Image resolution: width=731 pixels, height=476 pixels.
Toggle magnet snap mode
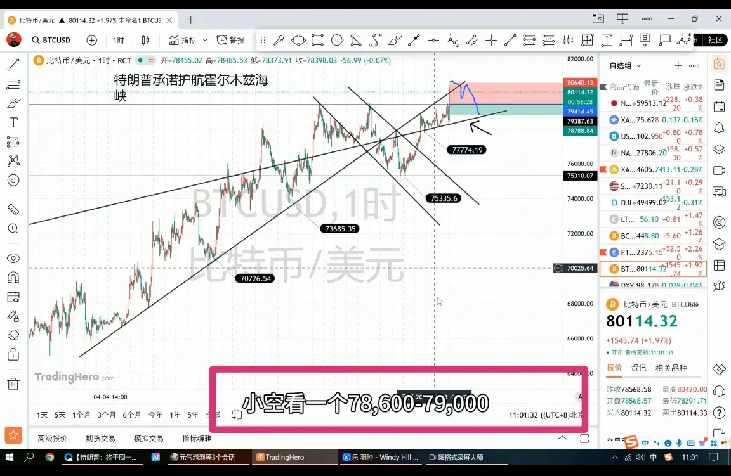tap(13, 278)
